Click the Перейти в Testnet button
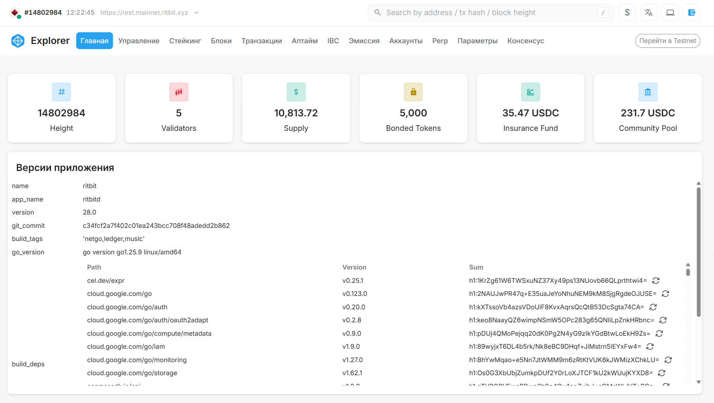This screenshot has height=403, width=714. point(667,41)
